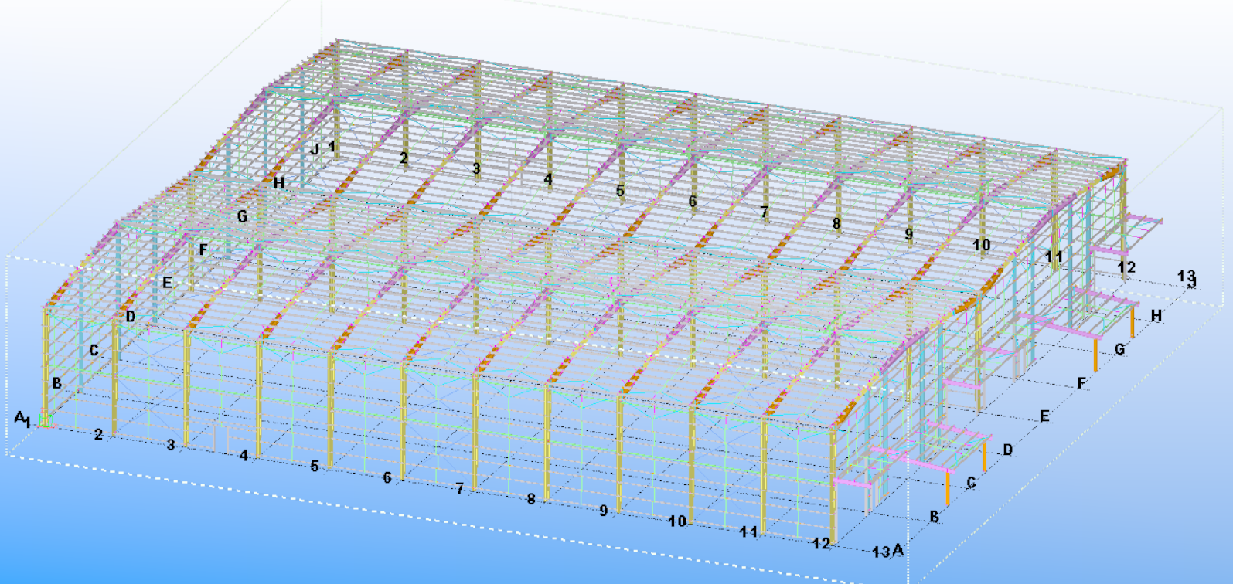
Task: Select orange canopy column near right label G
Action: (1096, 354)
